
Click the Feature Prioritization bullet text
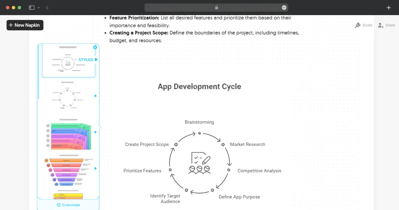point(200,22)
